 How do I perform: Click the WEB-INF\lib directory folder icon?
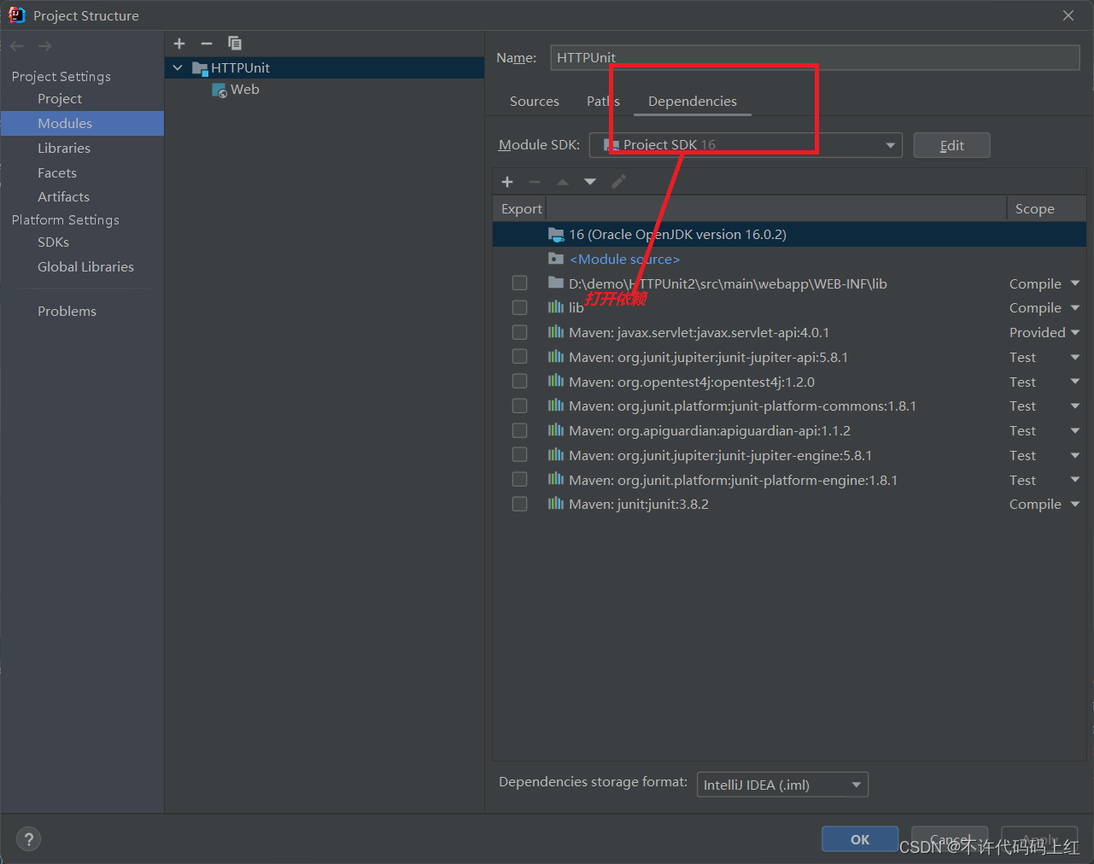[556, 283]
